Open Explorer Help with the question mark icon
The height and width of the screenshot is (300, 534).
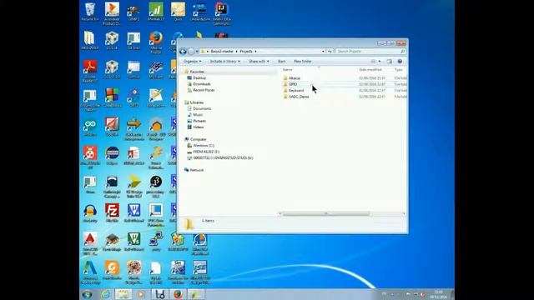pyautogui.click(x=400, y=61)
